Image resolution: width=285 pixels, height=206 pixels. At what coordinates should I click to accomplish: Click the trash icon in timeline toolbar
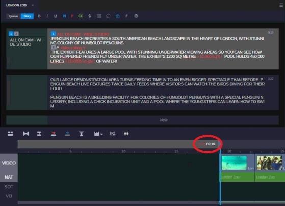point(81,134)
